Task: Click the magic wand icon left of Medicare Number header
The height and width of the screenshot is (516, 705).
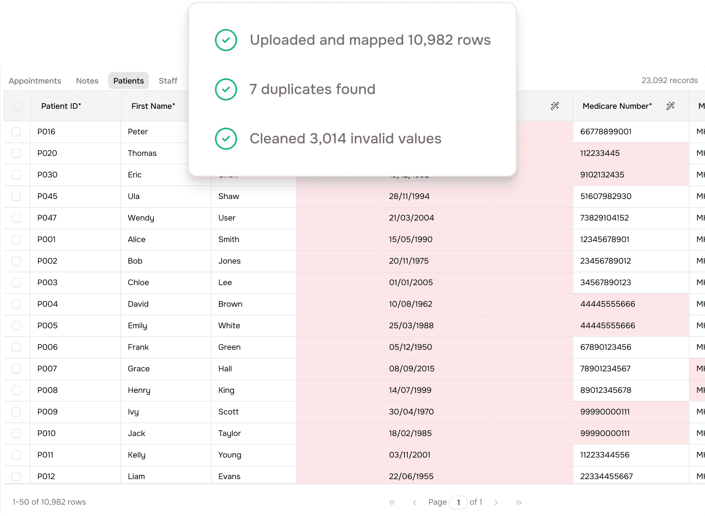Action: [554, 106]
